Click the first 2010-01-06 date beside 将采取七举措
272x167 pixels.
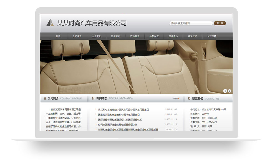[171, 109]
